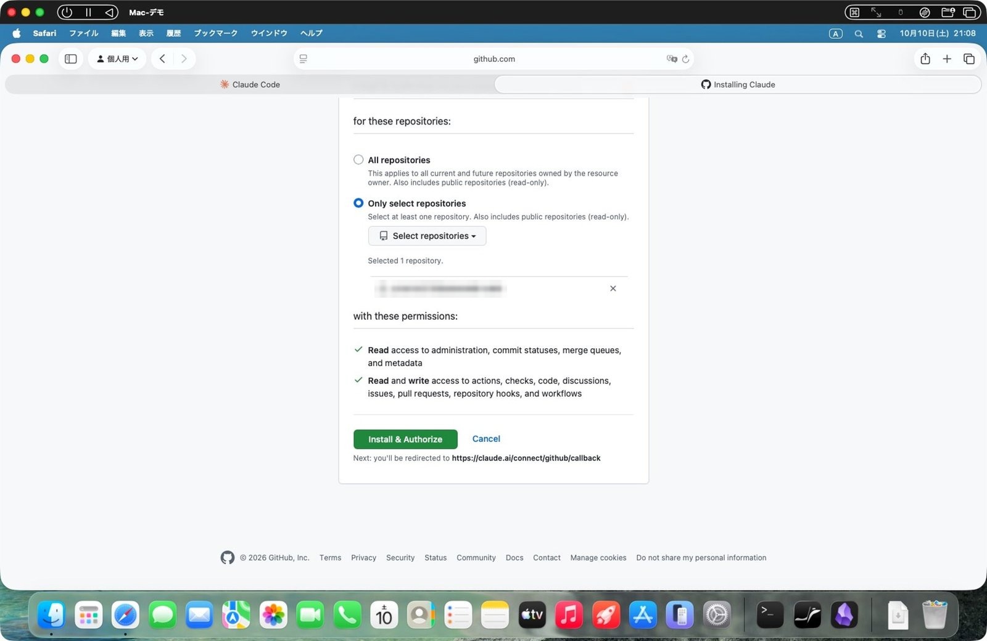
Task: Click the pause control in Mac-デモ titlebar
Action: (x=88, y=12)
